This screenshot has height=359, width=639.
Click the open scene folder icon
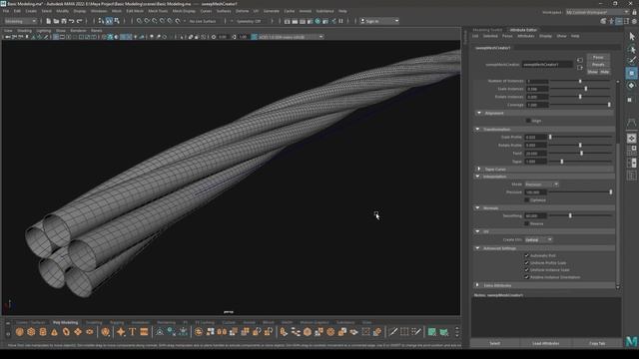click(x=56, y=21)
